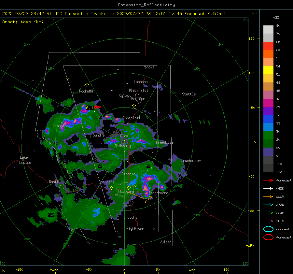
Task: Select the green 22JP track arrow
Action: click(268, 213)
